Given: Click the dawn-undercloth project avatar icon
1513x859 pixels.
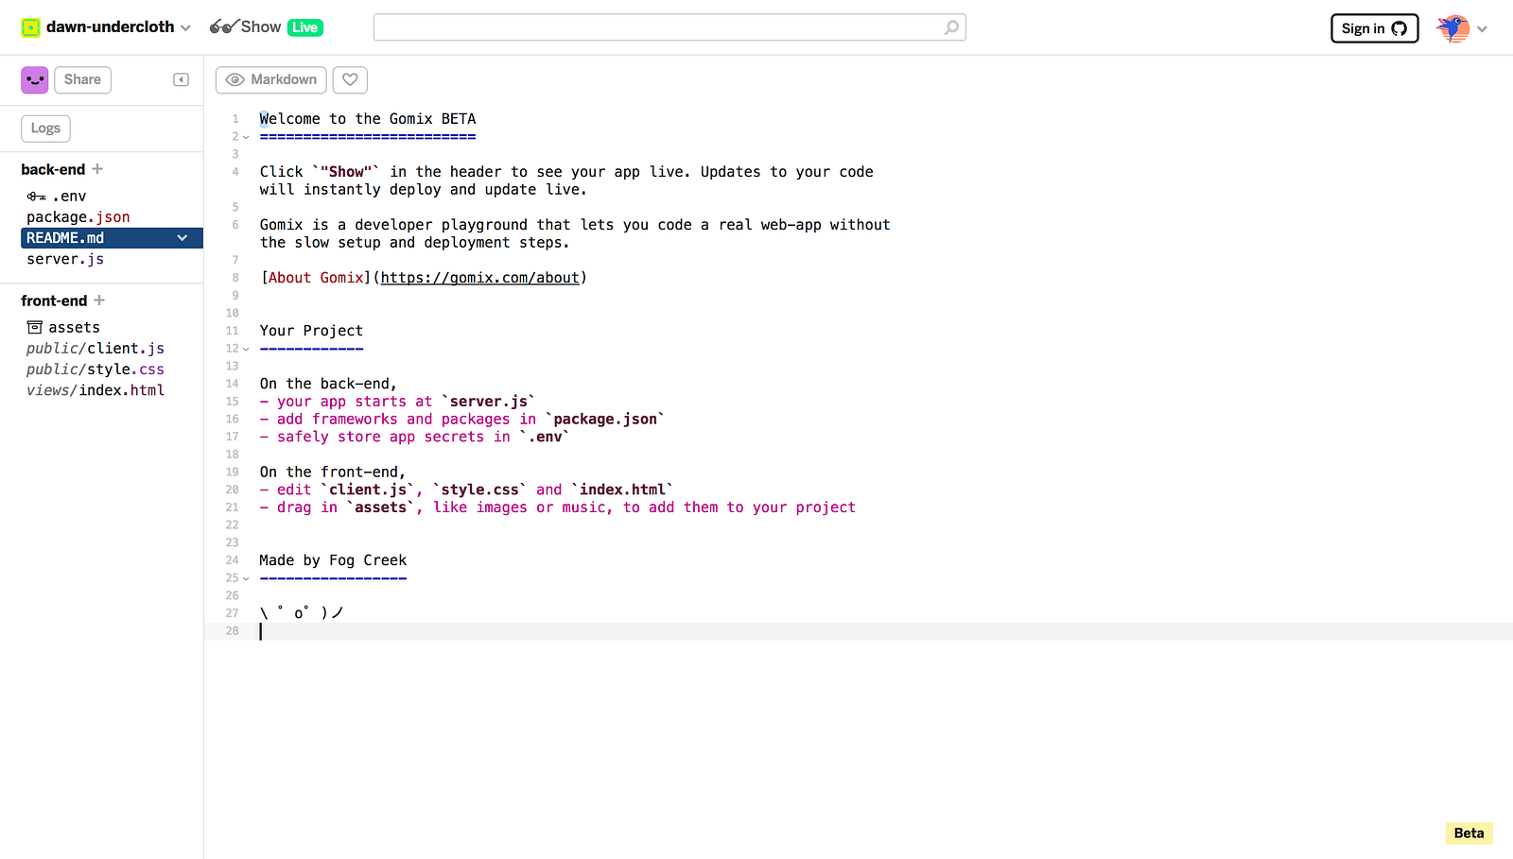Looking at the screenshot, I should pyautogui.click(x=30, y=27).
